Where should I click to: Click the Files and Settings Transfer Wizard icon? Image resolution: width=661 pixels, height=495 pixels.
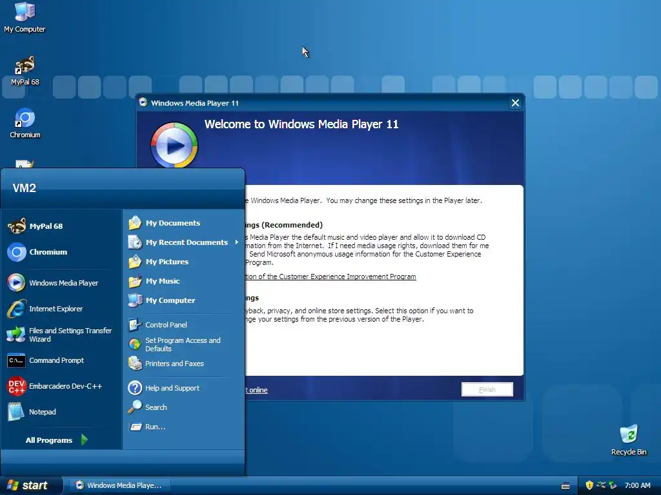[16, 335]
